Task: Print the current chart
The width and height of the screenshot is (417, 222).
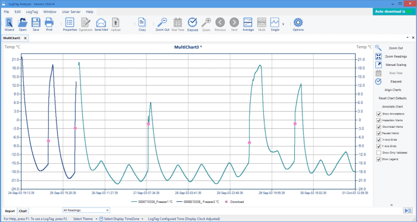Action: (49, 24)
